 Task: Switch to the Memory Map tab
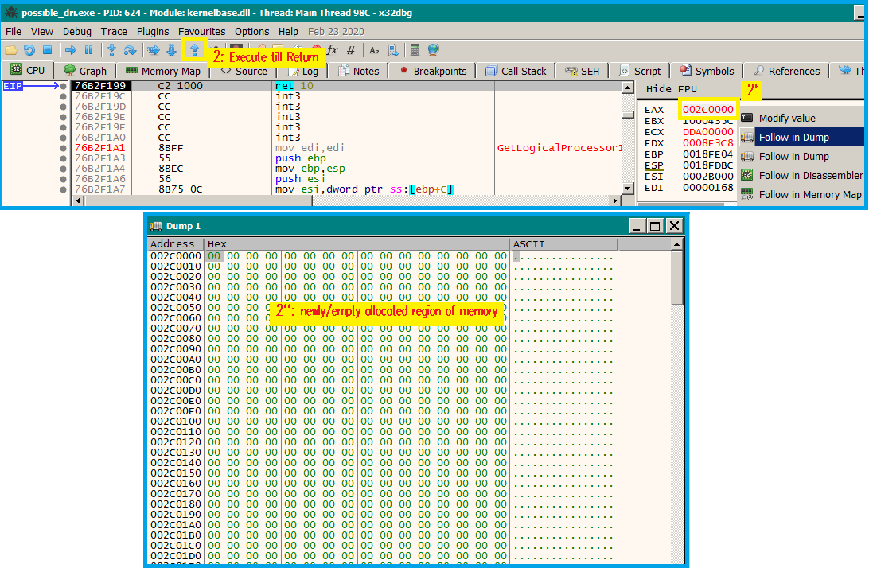point(162,71)
